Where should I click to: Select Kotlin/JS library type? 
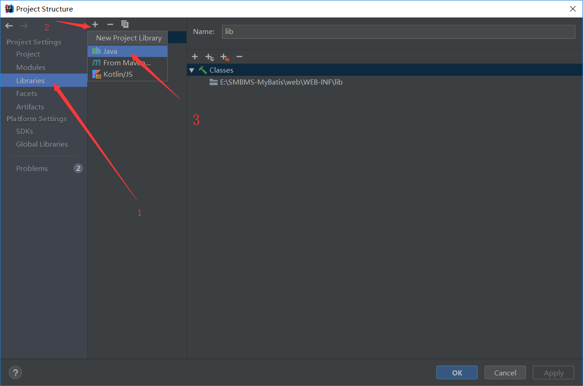click(119, 74)
